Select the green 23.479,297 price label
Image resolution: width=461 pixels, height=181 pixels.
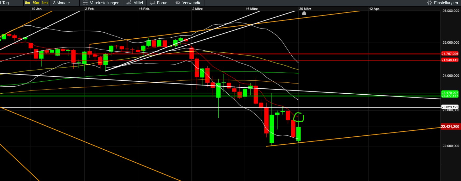click(x=450, y=93)
